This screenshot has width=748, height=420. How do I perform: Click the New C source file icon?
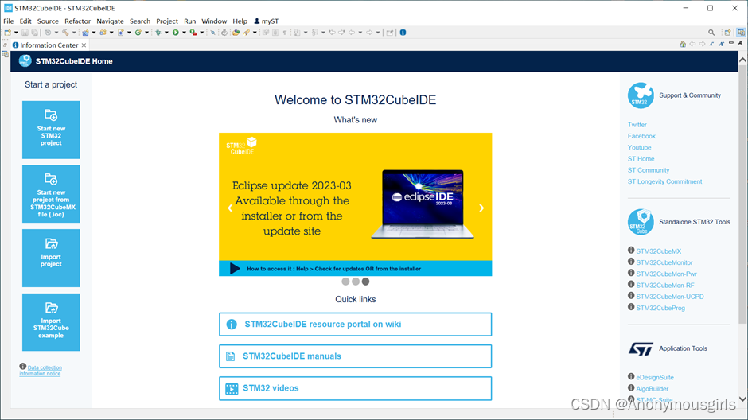[x=121, y=33]
